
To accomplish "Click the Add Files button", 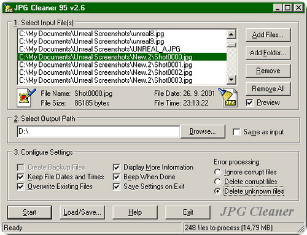I will 268,35.
